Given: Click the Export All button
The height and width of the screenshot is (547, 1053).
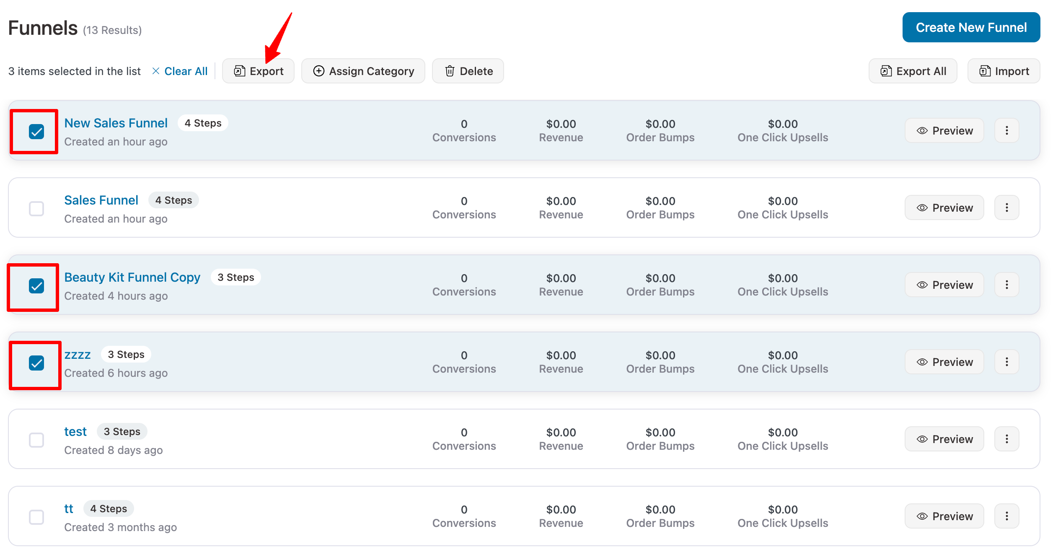Looking at the screenshot, I should click(913, 71).
